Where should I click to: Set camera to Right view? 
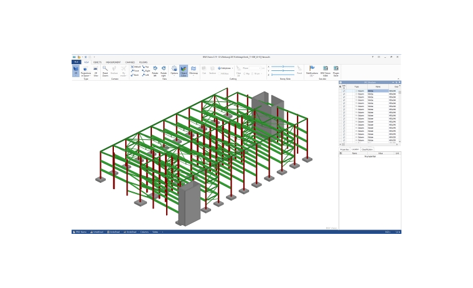pos(146,71)
